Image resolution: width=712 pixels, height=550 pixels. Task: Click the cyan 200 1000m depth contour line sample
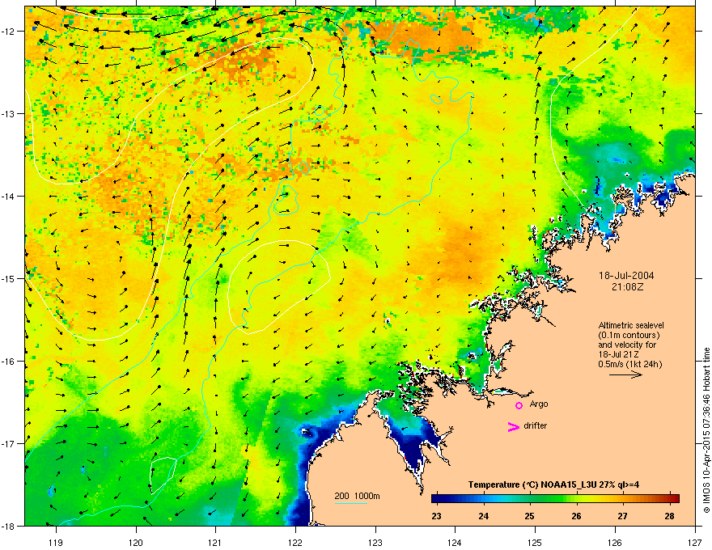click(350, 504)
